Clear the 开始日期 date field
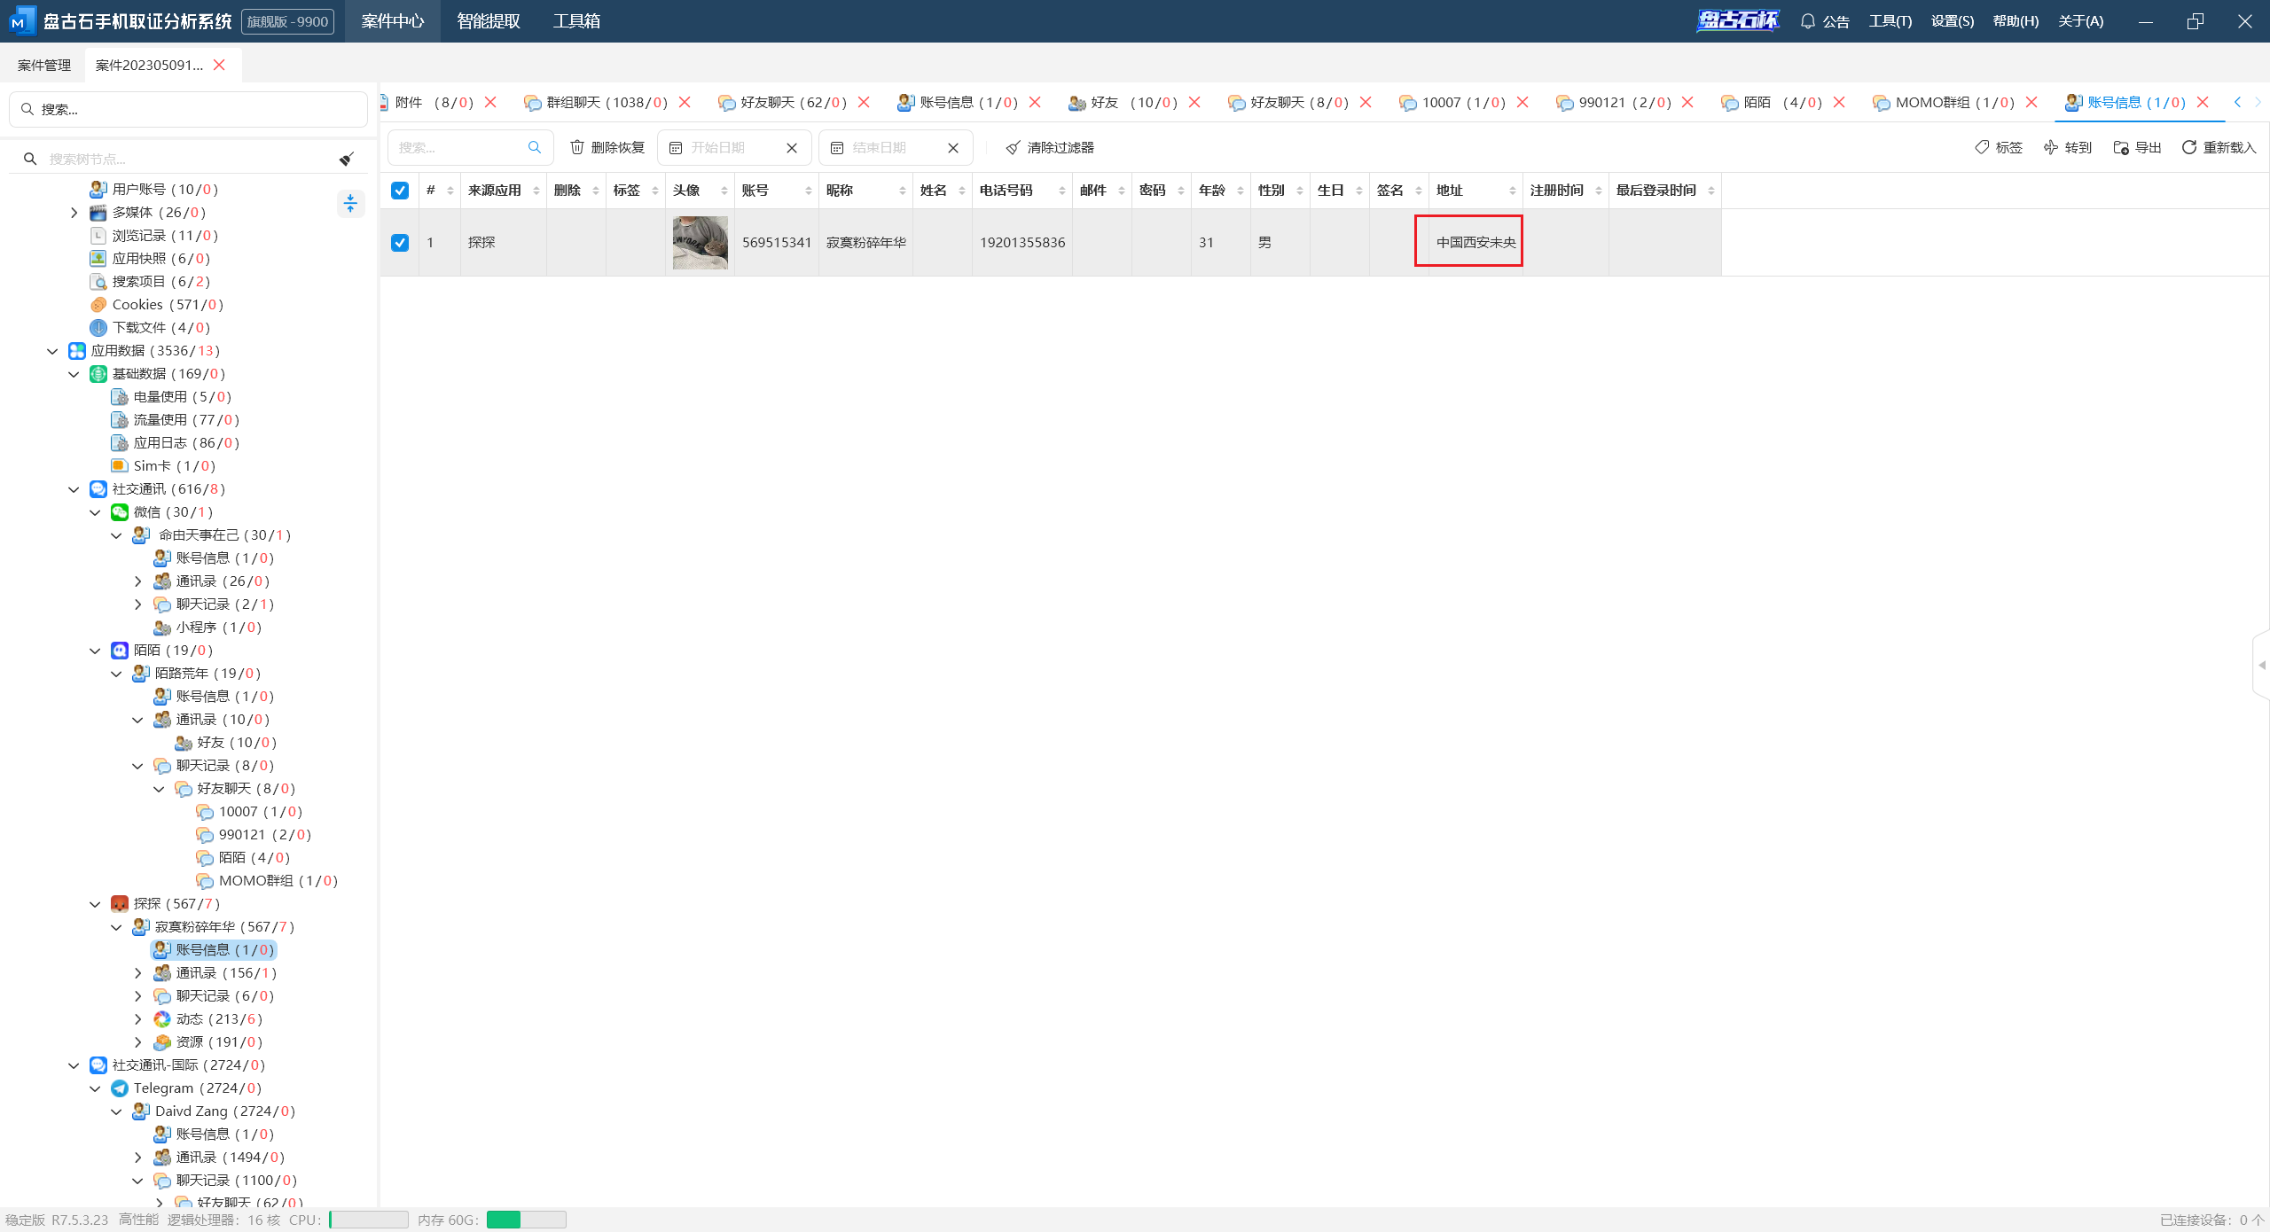2270x1232 pixels. [x=792, y=148]
